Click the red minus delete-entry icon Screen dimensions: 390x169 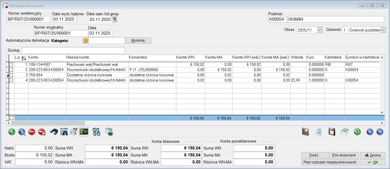(x=32, y=132)
